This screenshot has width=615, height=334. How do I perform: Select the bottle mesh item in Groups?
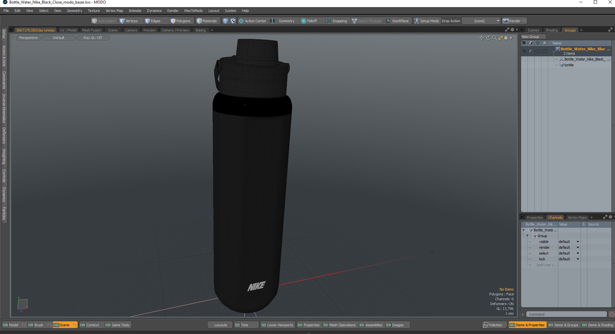click(569, 65)
